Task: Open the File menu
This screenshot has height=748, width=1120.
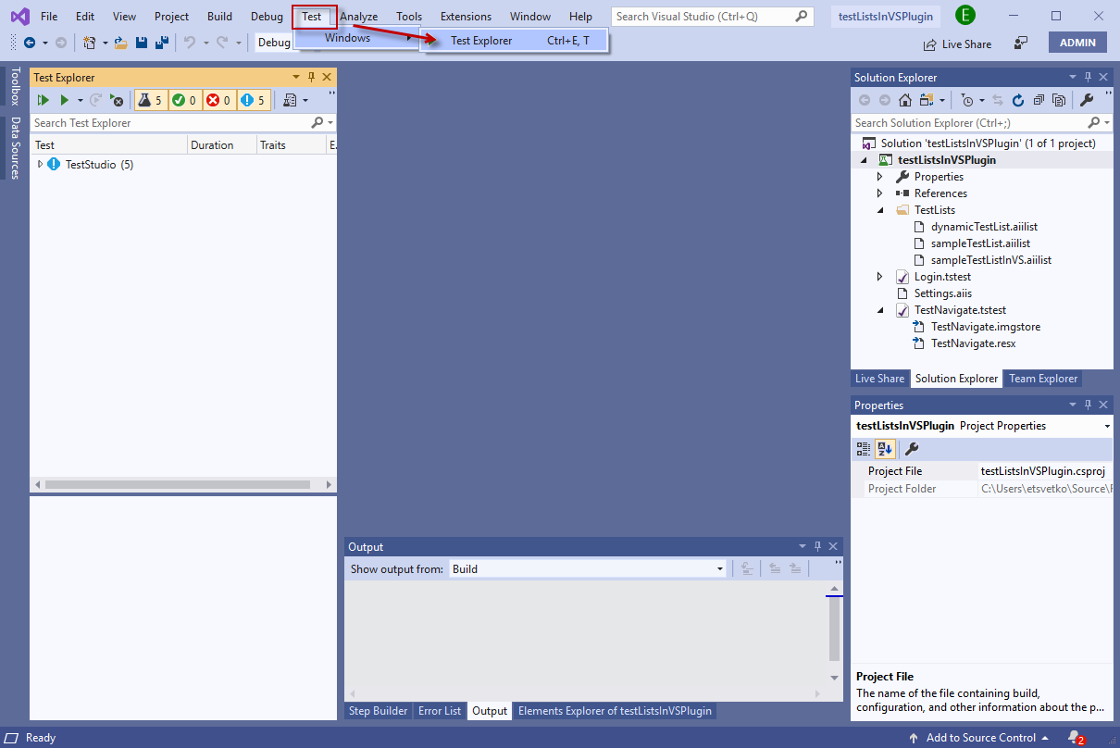Action: (x=49, y=17)
